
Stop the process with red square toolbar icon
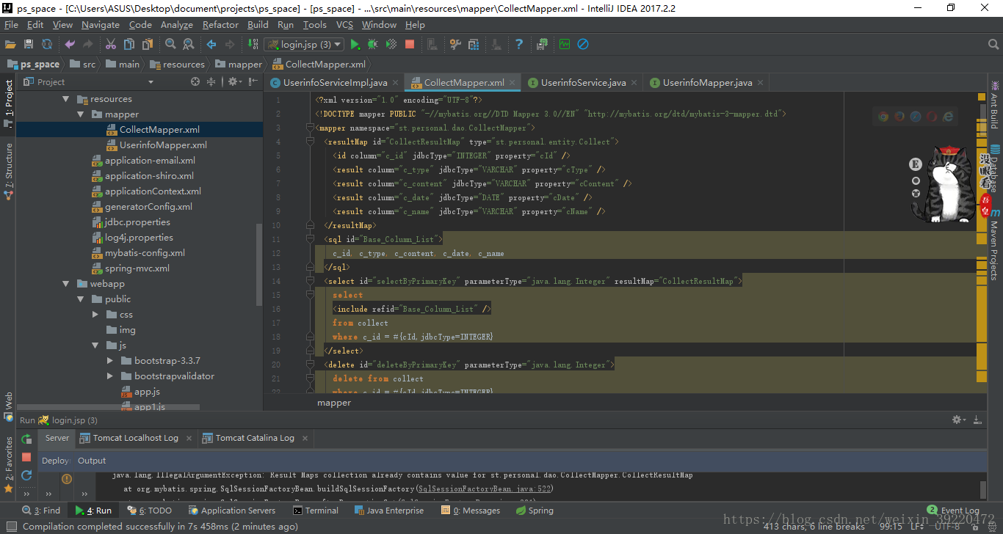pos(410,44)
